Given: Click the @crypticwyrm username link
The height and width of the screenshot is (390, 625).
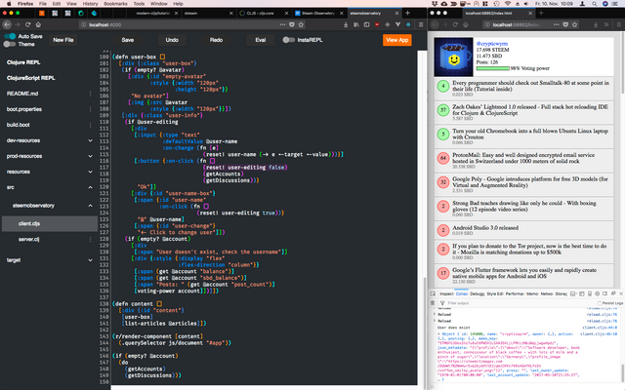Looking at the screenshot, I should pos(492,44).
